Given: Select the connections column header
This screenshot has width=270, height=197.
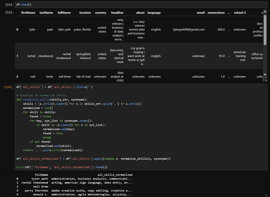Looking at the screenshot, I should pyautogui.click(x=216, y=12).
